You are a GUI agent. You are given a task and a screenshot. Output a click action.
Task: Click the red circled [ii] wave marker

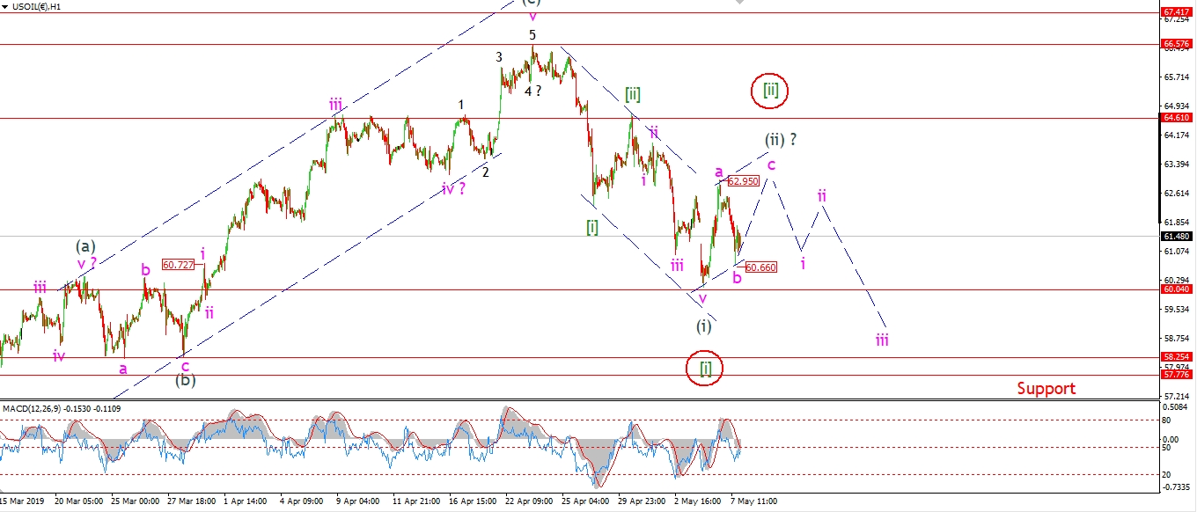(769, 90)
